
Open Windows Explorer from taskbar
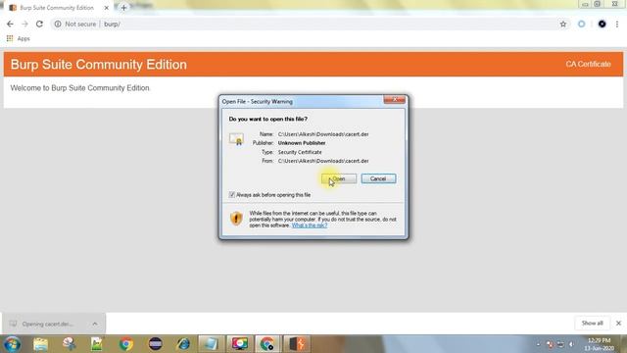[40, 344]
